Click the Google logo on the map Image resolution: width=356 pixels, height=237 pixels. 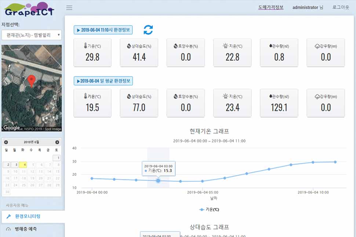(12, 128)
